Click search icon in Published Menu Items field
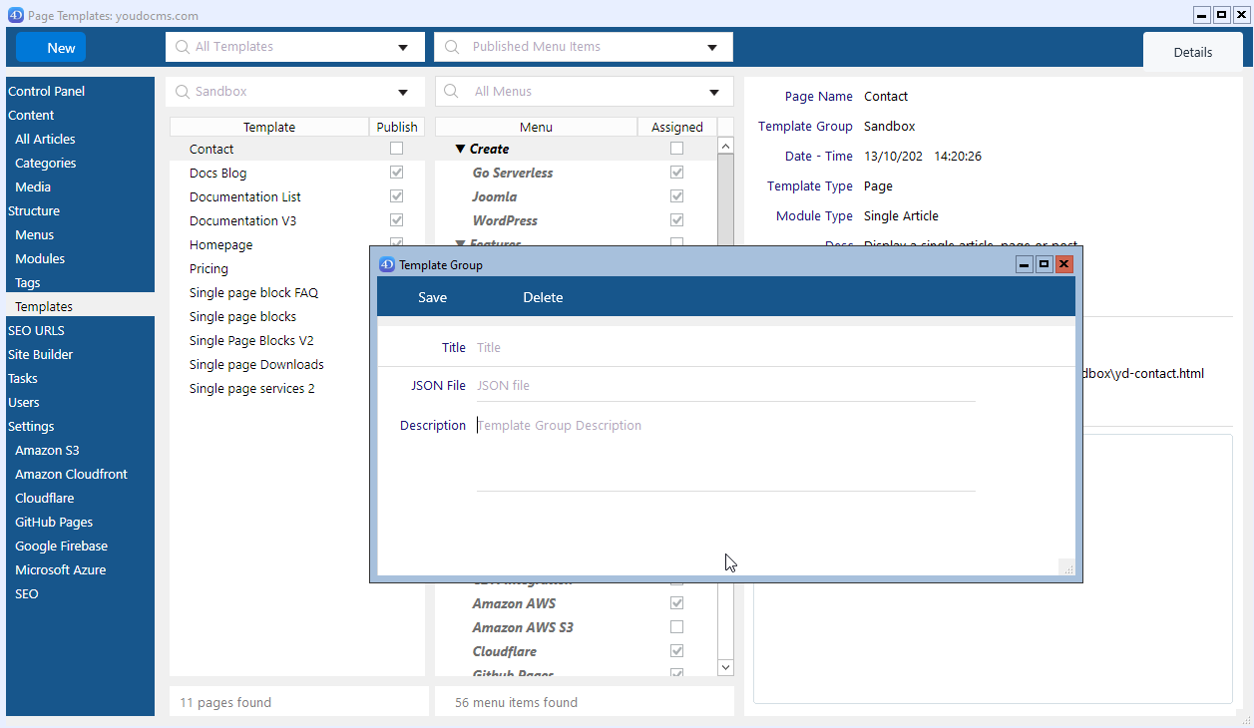The image size is (1254, 728). click(x=452, y=47)
